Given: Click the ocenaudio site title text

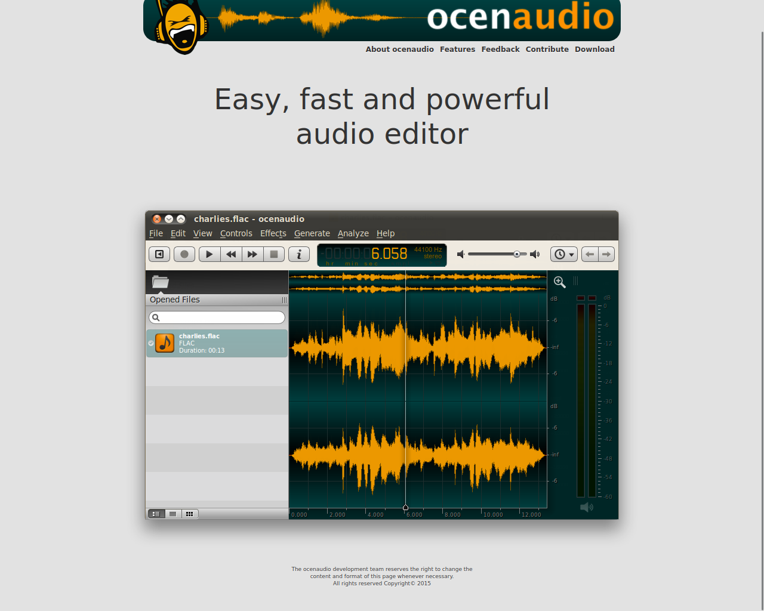Looking at the screenshot, I should click(x=520, y=16).
